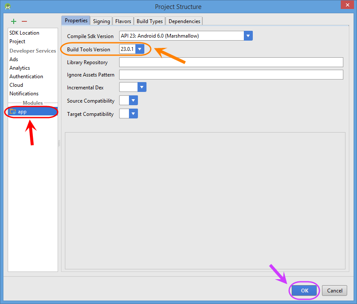Focus the Ignore Assets Pattern field
The height and width of the screenshot is (304, 357).
click(x=231, y=75)
